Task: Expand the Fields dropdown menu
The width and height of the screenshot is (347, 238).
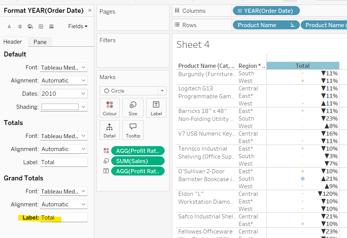Action: 78,26
